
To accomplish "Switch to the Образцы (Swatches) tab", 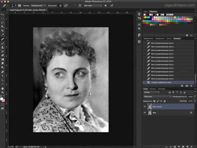I will [153, 11].
